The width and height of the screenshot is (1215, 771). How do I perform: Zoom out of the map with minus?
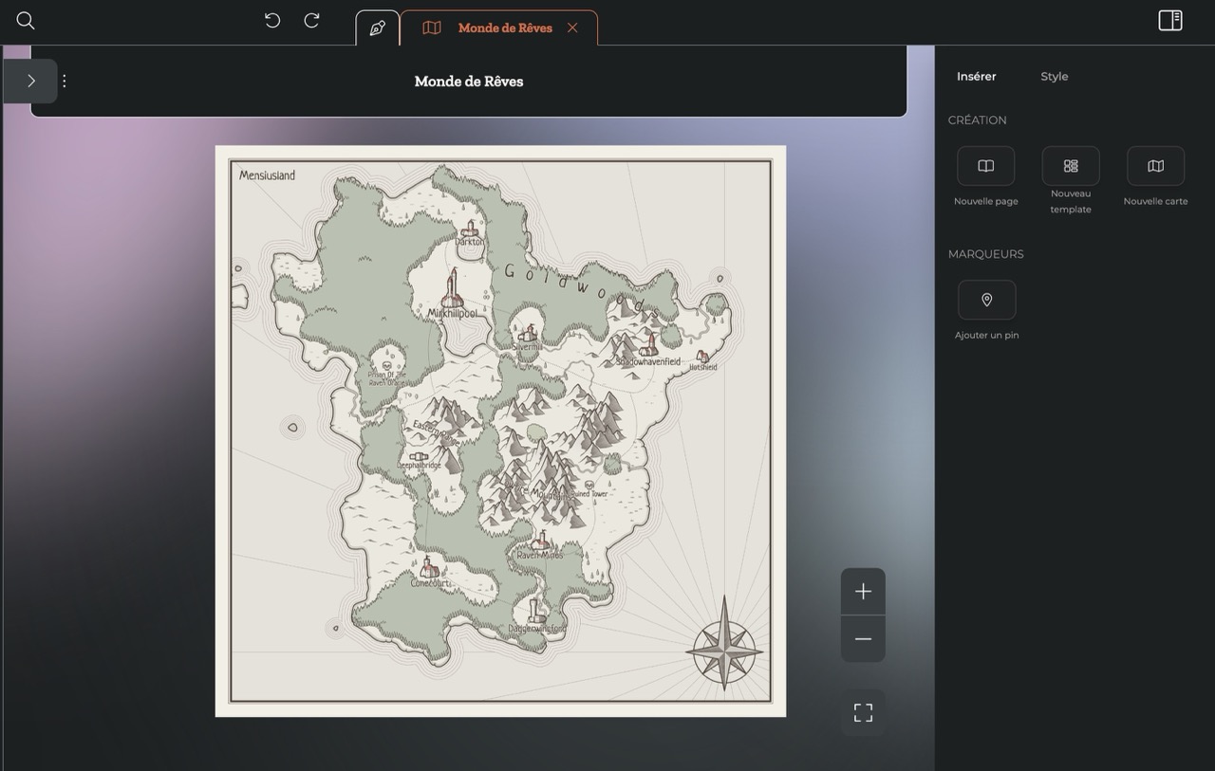pyautogui.click(x=863, y=639)
